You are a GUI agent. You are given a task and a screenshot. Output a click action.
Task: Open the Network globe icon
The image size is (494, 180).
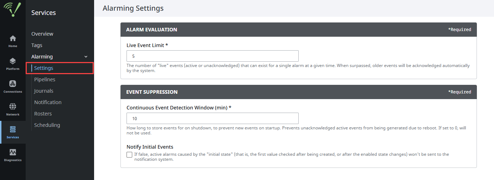(x=12, y=107)
